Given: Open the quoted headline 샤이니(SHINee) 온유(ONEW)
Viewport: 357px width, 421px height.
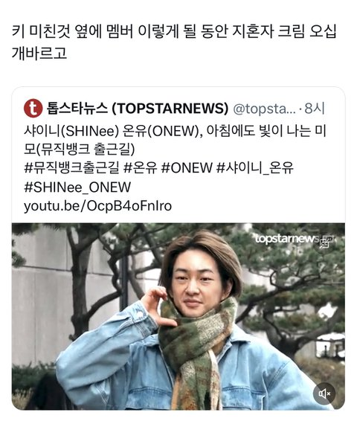Looking at the screenshot, I should [x=112, y=131].
